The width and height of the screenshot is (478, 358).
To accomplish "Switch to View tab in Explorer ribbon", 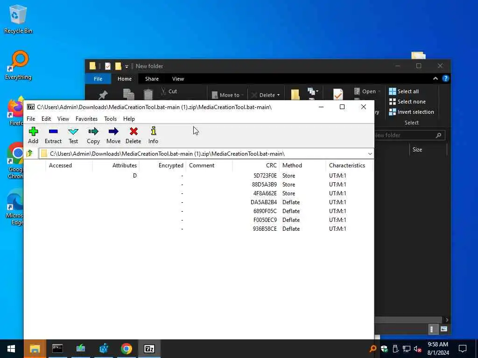I will coord(178,79).
